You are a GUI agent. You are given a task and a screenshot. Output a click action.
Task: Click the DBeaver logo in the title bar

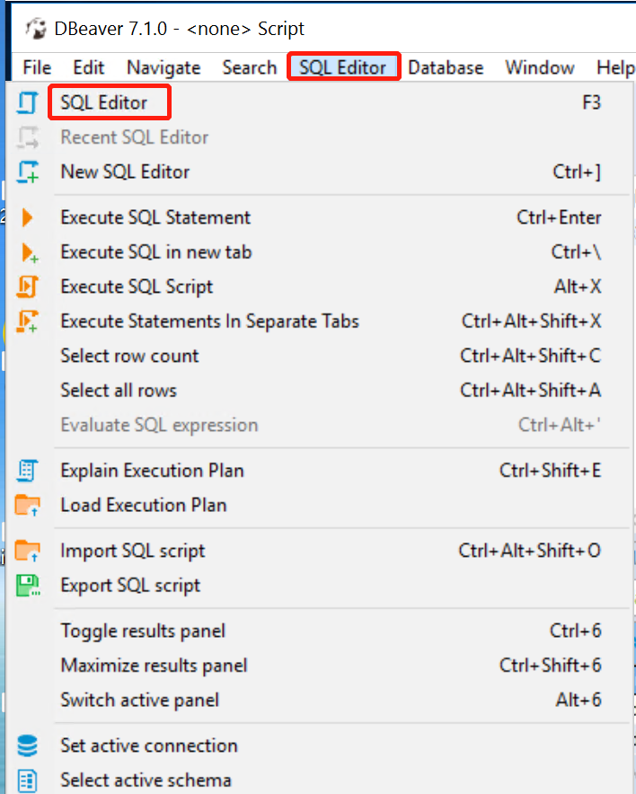tap(36, 28)
